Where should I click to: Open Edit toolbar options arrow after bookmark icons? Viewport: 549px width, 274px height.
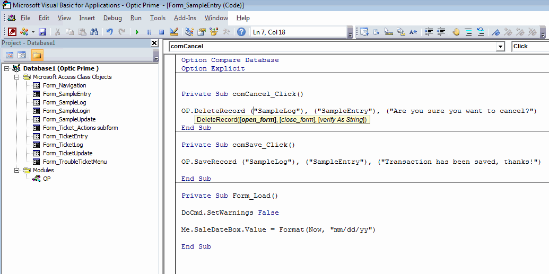(x=543, y=32)
